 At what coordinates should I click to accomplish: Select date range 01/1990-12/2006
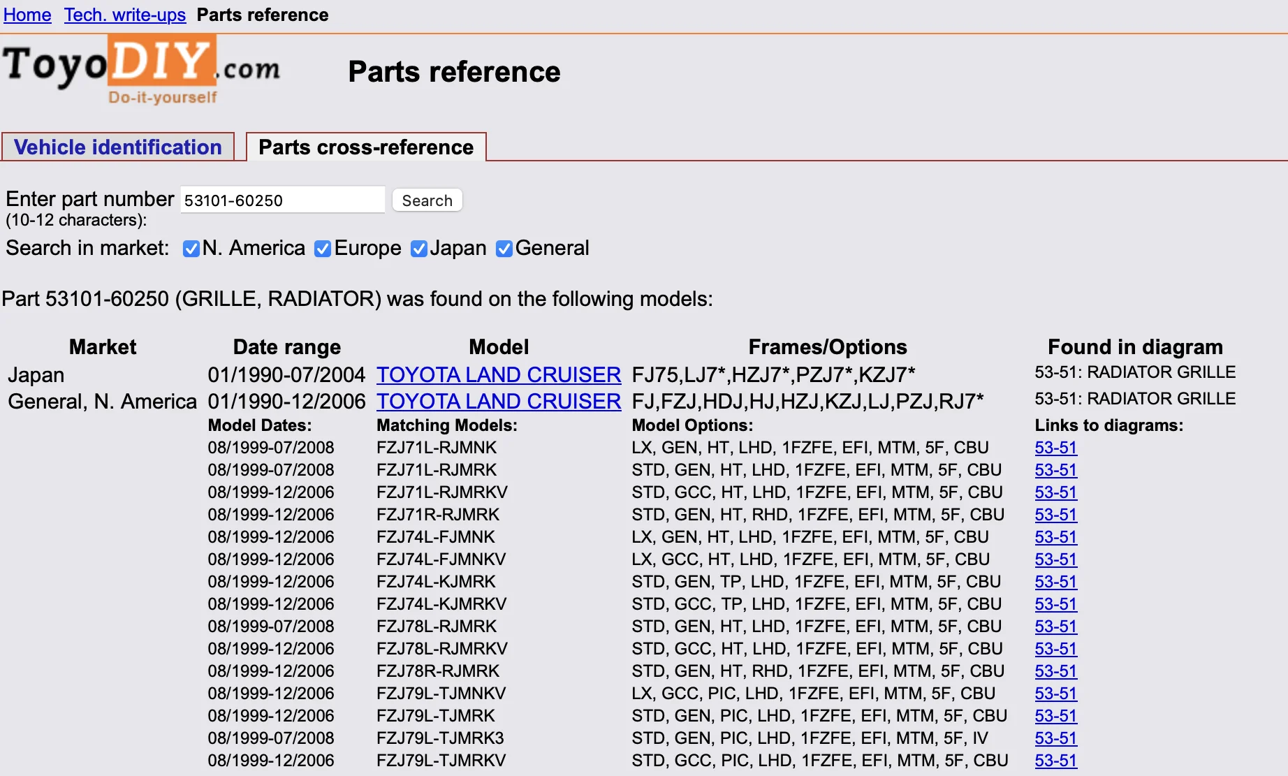pyautogui.click(x=286, y=402)
